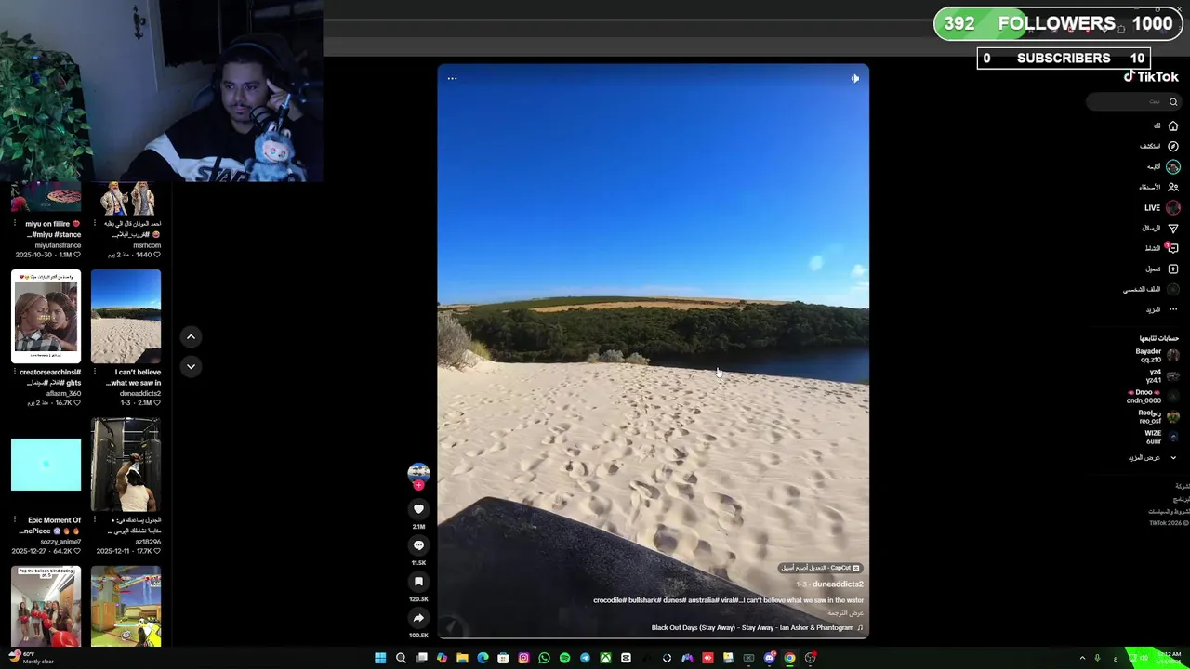Bookmark the video with 120.3K saves
Image resolution: width=1190 pixels, height=669 pixels.
point(418,582)
